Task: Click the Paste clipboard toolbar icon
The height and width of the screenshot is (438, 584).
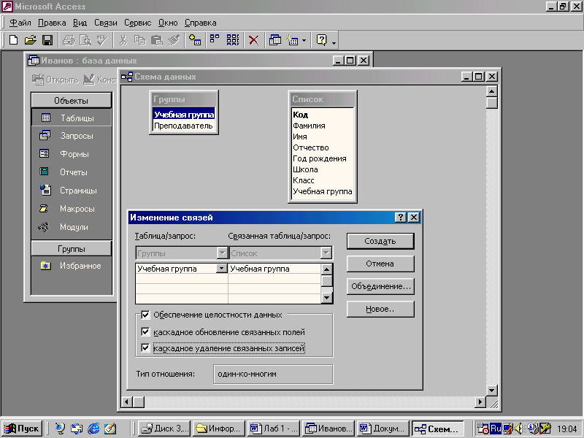Action: (x=157, y=40)
